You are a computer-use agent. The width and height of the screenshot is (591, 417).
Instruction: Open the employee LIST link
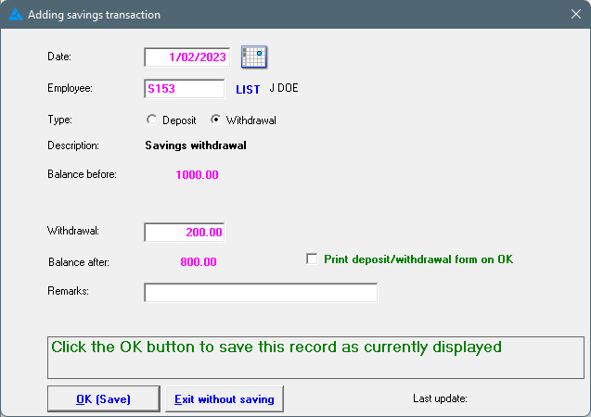tap(248, 90)
